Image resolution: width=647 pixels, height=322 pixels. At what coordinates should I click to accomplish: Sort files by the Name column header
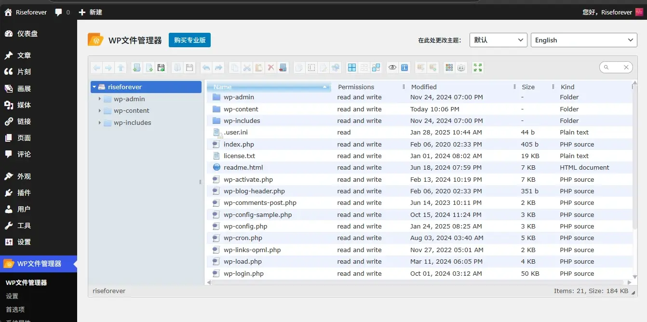(x=269, y=87)
